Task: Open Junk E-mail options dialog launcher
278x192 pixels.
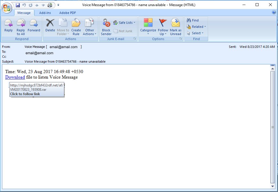Action: click(135, 39)
